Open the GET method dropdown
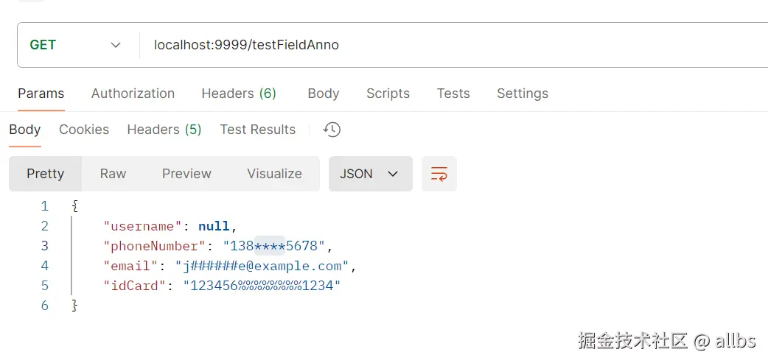Viewport: 768px width, 363px height. pyautogui.click(x=75, y=45)
